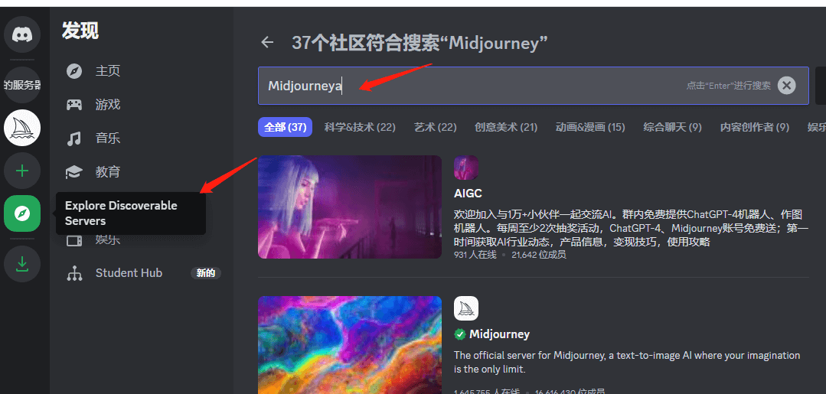
Task: Click the 点击Enter进行搜索 hint
Action: 729,86
